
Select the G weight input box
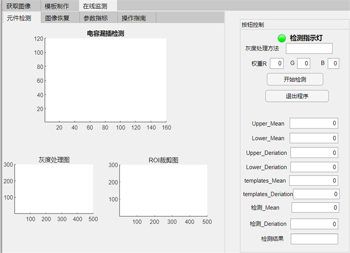tap(304, 64)
